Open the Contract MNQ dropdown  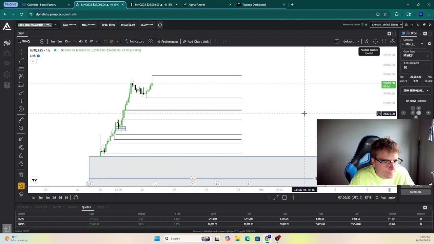point(414,44)
